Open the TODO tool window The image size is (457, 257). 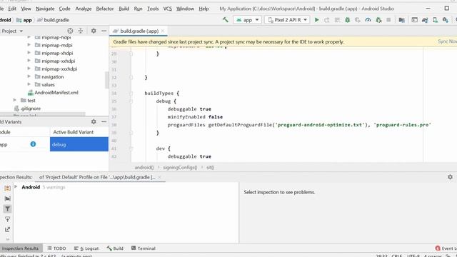point(56,248)
